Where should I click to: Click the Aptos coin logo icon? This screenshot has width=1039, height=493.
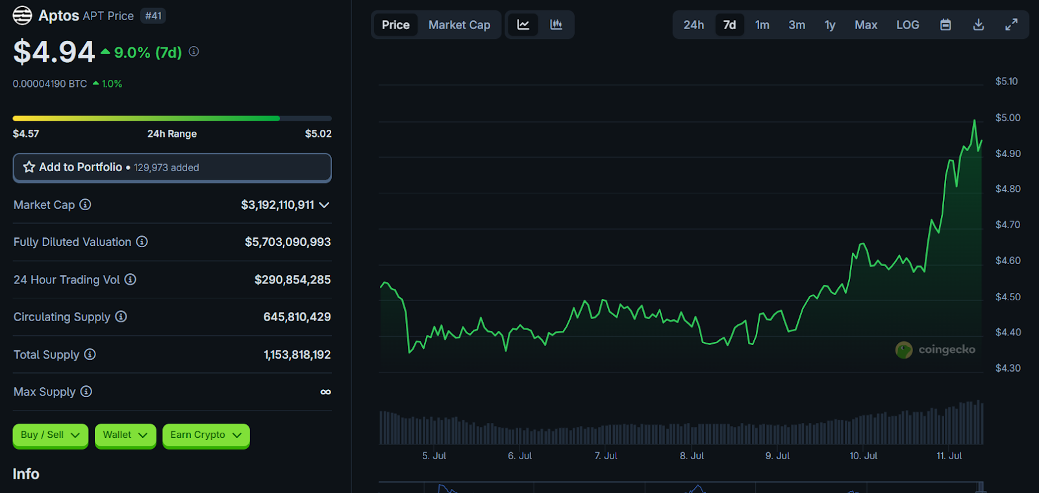(x=22, y=15)
